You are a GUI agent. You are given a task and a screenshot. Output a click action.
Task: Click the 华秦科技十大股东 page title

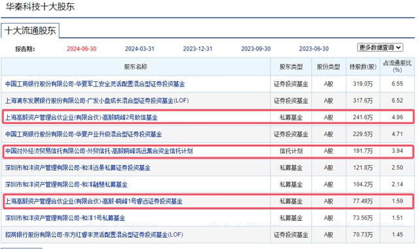click(x=40, y=7)
